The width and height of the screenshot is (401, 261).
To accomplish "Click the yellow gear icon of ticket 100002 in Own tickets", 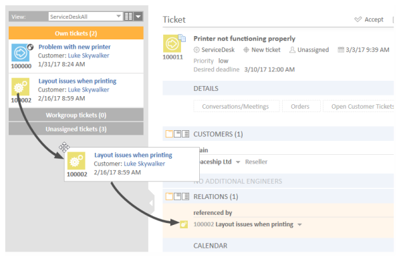I will 21,87.
